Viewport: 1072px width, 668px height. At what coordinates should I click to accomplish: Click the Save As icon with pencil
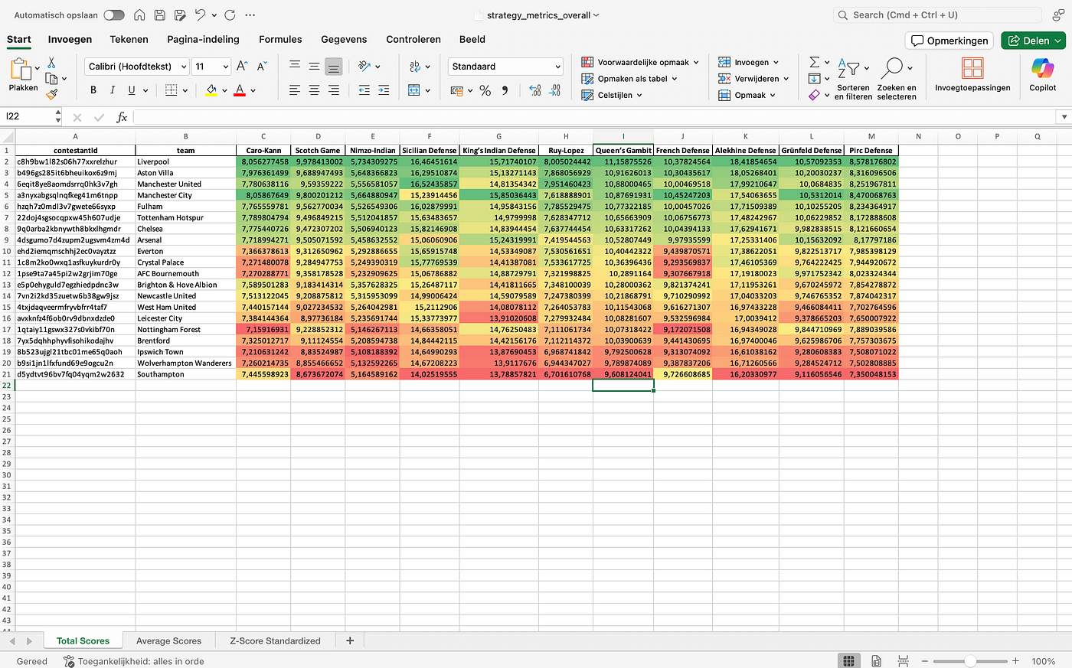coord(180,15)
